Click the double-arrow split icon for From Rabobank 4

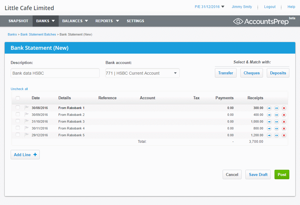(277, 129)
